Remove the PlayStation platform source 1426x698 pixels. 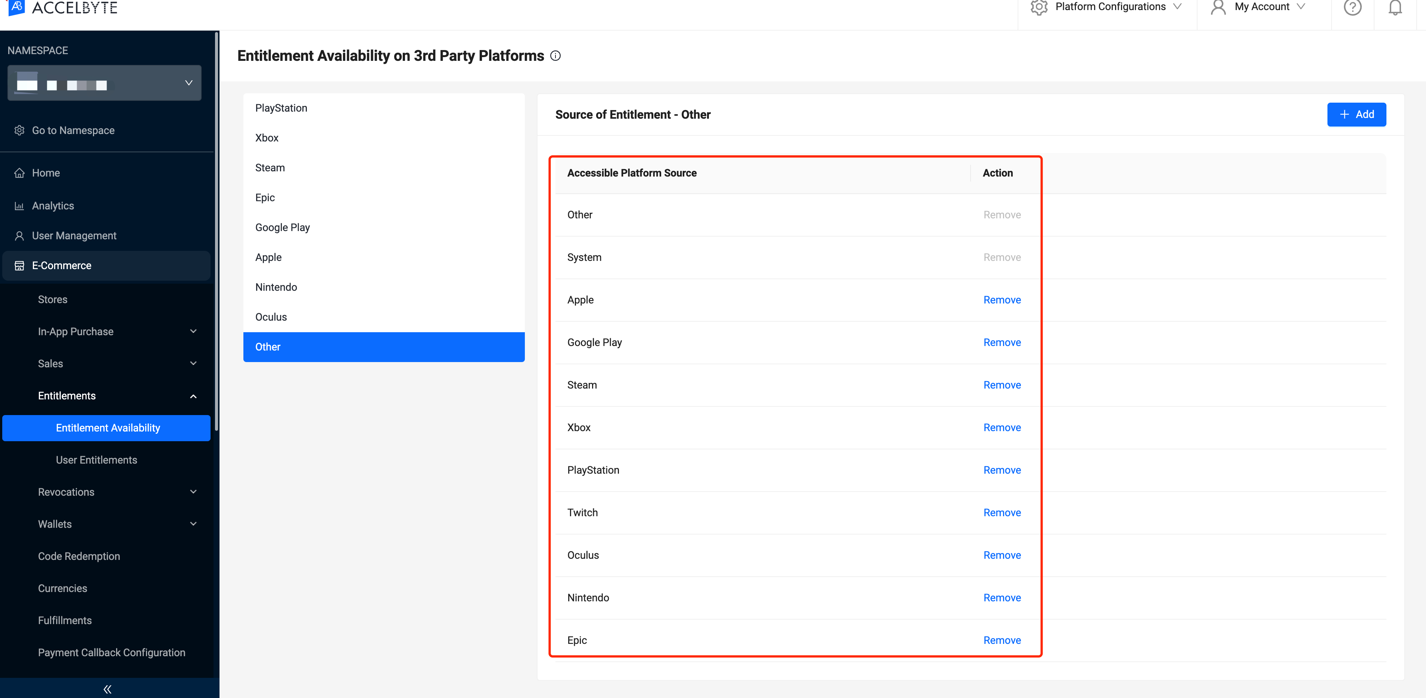(1002, 471)
